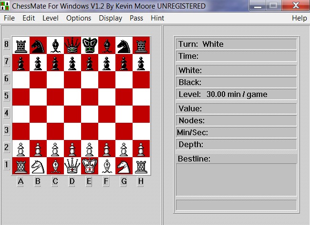Select the white rook on A1

[x=21, y=166]
